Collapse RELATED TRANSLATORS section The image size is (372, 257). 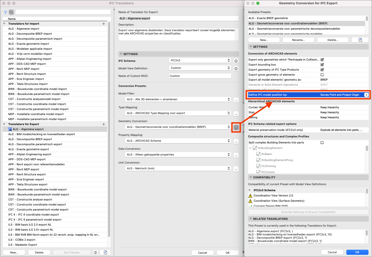(251, 219)
